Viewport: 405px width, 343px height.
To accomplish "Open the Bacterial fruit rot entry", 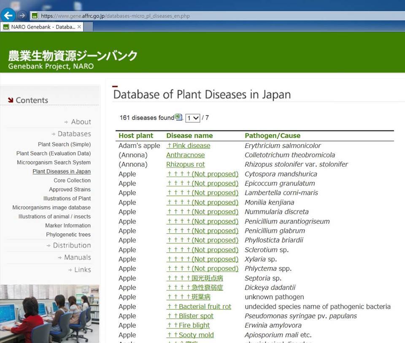I will click(199, 307).
